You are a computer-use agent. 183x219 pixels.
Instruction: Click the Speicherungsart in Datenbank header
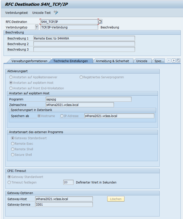click(82, 110)
